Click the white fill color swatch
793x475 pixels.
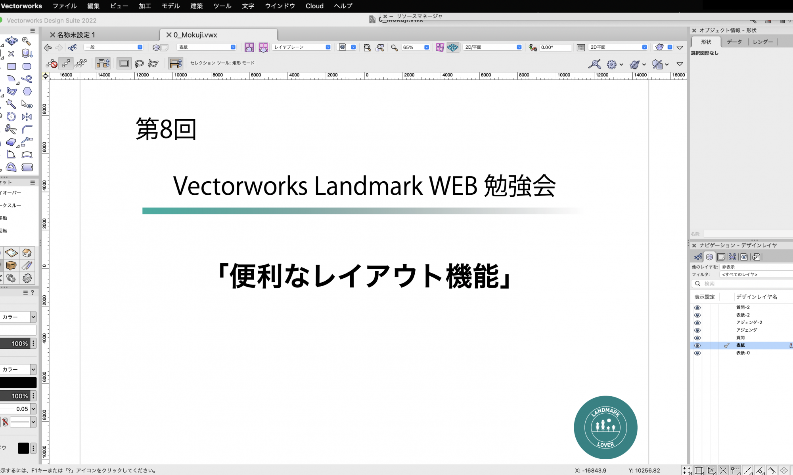click(x=18, y=330)
